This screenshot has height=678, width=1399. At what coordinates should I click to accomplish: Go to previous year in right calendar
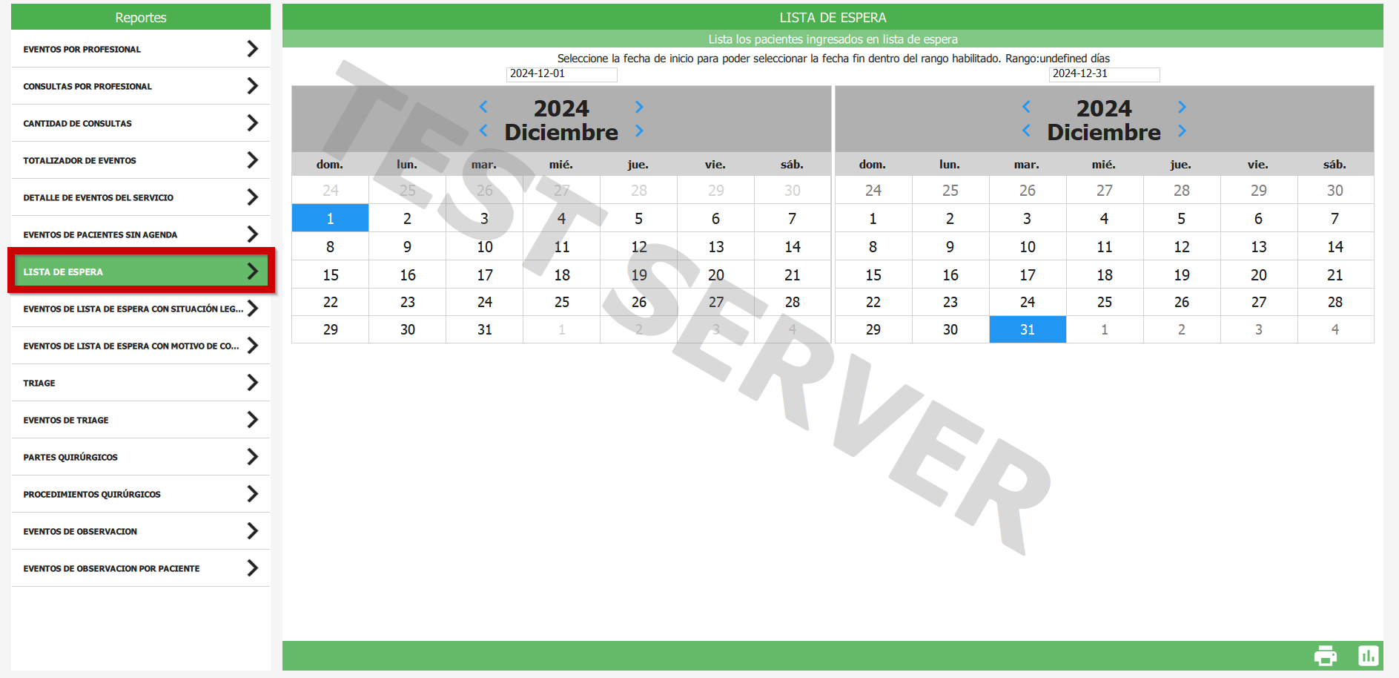(1026, 107)
